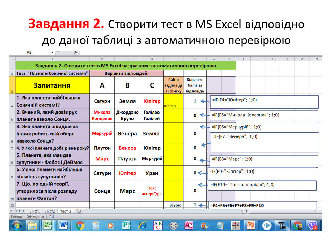Open the 'Th' taskbar application
Image resolution: width=333 pixels, height=250 pixels.
[x=282, y=226]
